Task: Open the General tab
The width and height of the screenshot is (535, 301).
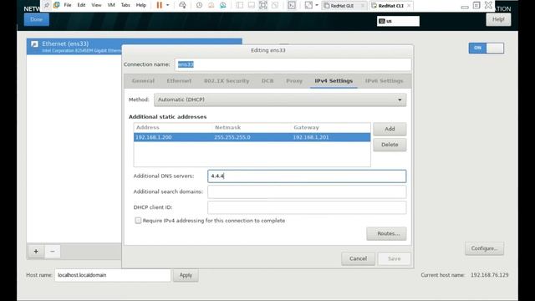Action: (143, 81)
